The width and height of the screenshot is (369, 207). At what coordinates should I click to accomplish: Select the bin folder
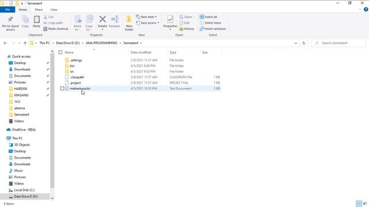pyautogui.click(x=72, y=66)
